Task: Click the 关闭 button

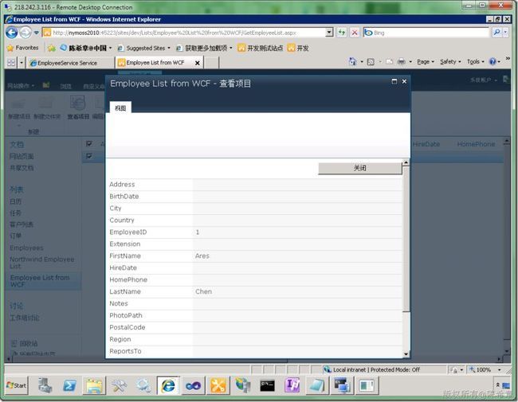Action: coord(359,168)
